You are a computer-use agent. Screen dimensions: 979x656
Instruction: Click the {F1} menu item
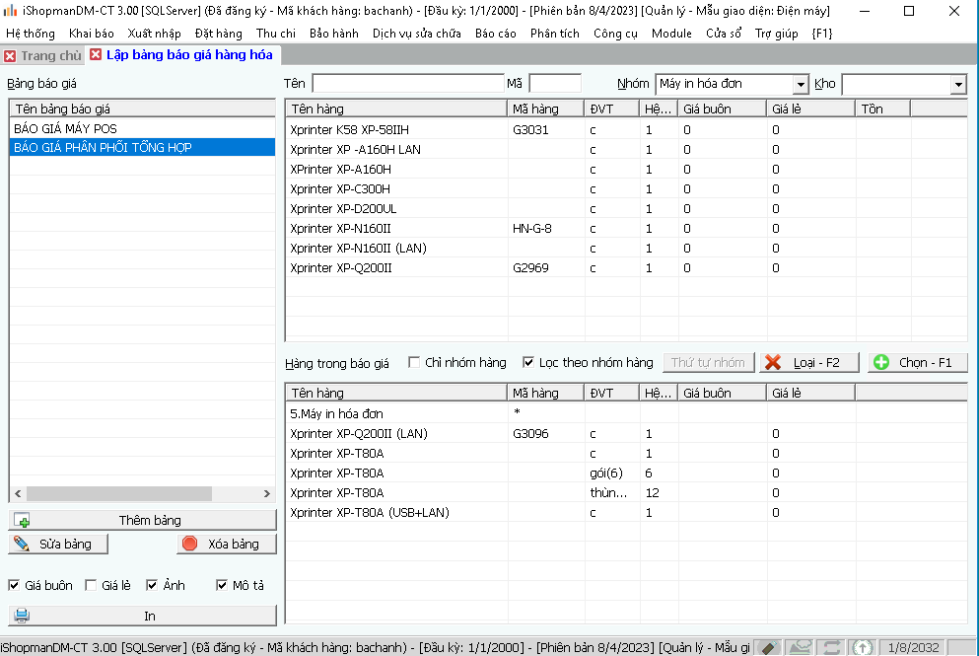822,34
